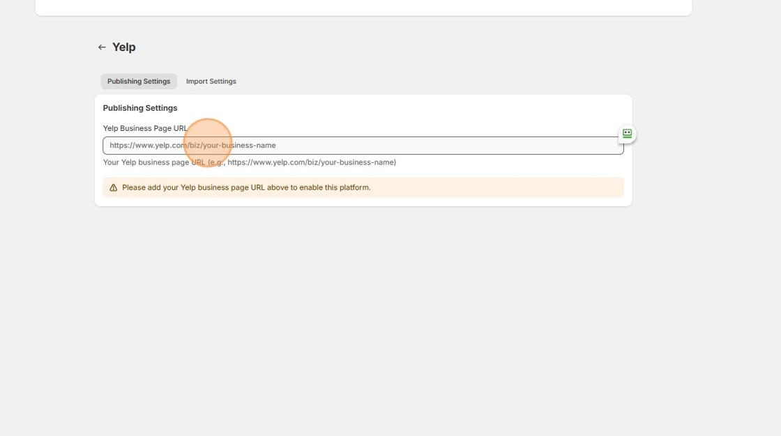Go back using the arrow beside Yelp

click(x=102, y=47)
